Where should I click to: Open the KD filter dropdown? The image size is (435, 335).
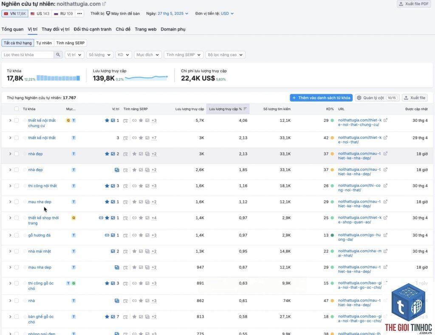click(124, 55)
